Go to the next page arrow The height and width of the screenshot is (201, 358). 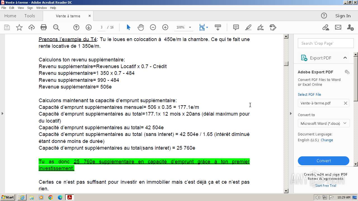(89, 27)
